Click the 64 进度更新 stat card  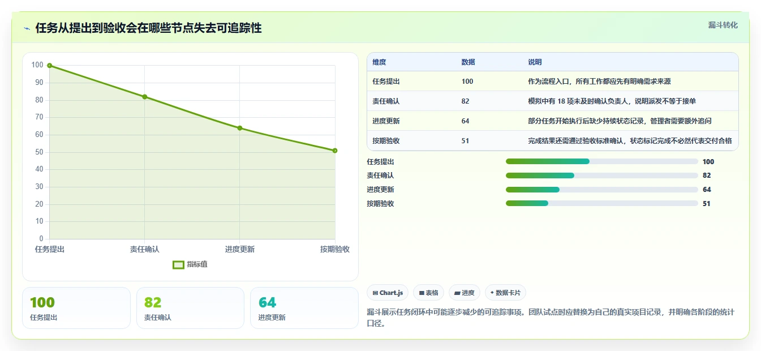[304, 308]
